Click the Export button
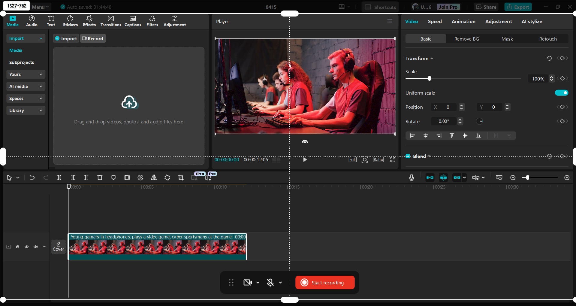Viewport: 576px width, 306px height. coord(518,7)
